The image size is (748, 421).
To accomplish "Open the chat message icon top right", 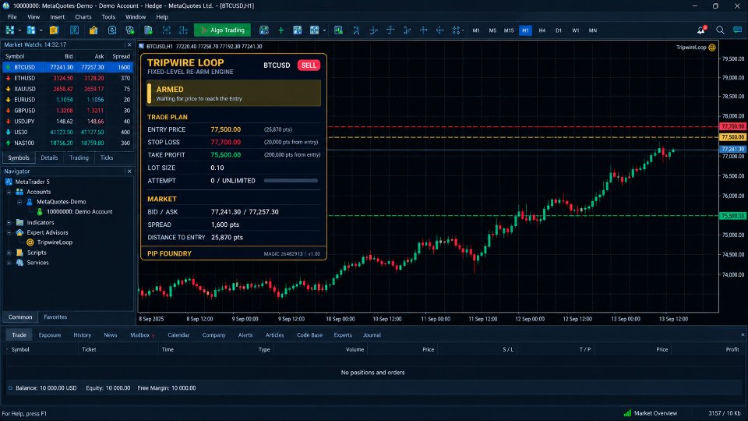I will pyautogui.click(x=738, y=30).
